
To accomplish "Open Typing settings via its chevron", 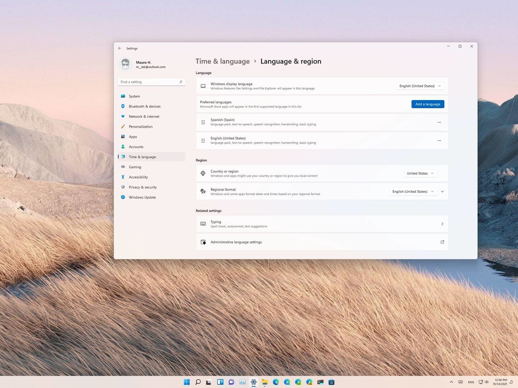I will click(x=442, y=224).
